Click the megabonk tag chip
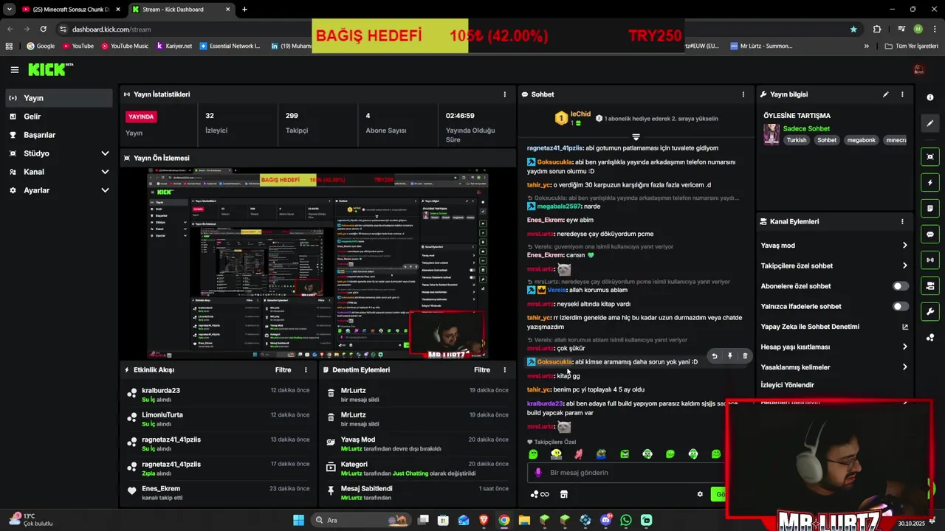945x531 pixels. 861,140
